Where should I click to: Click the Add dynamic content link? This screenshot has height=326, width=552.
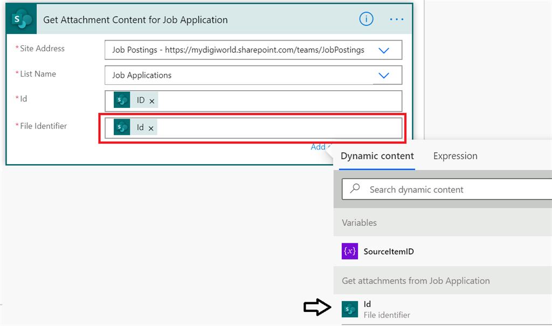tap(319, 146)
